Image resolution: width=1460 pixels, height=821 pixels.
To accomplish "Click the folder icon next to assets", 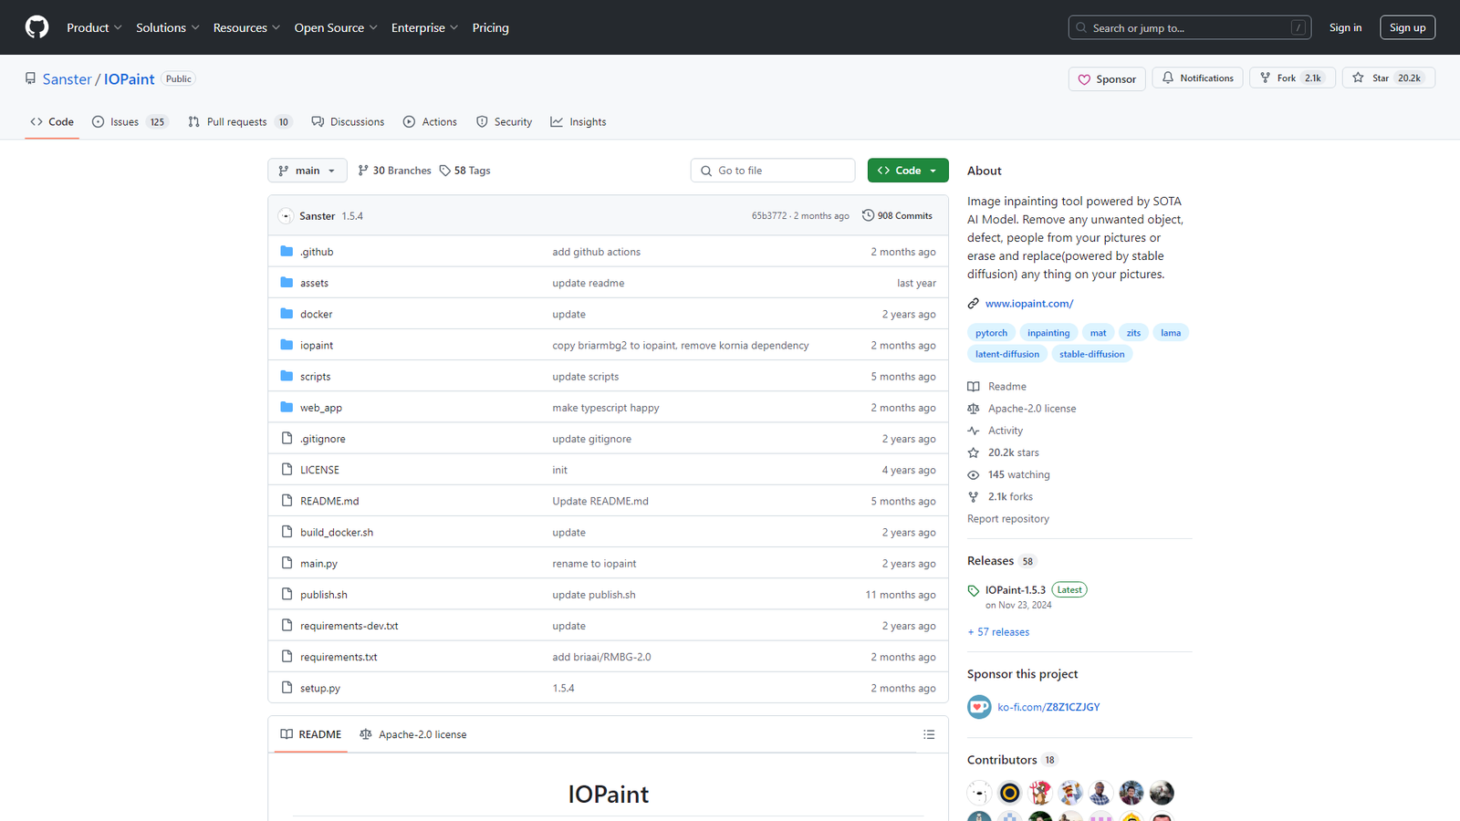I will (x=287, y=283).
